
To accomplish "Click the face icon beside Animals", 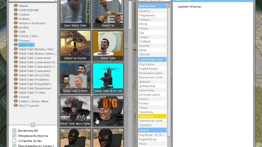I will pos(16,6).
